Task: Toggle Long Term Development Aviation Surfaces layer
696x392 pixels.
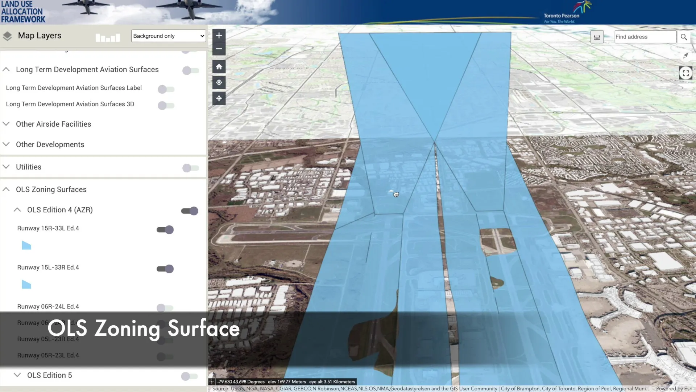Action: click(x=191, y=70)
